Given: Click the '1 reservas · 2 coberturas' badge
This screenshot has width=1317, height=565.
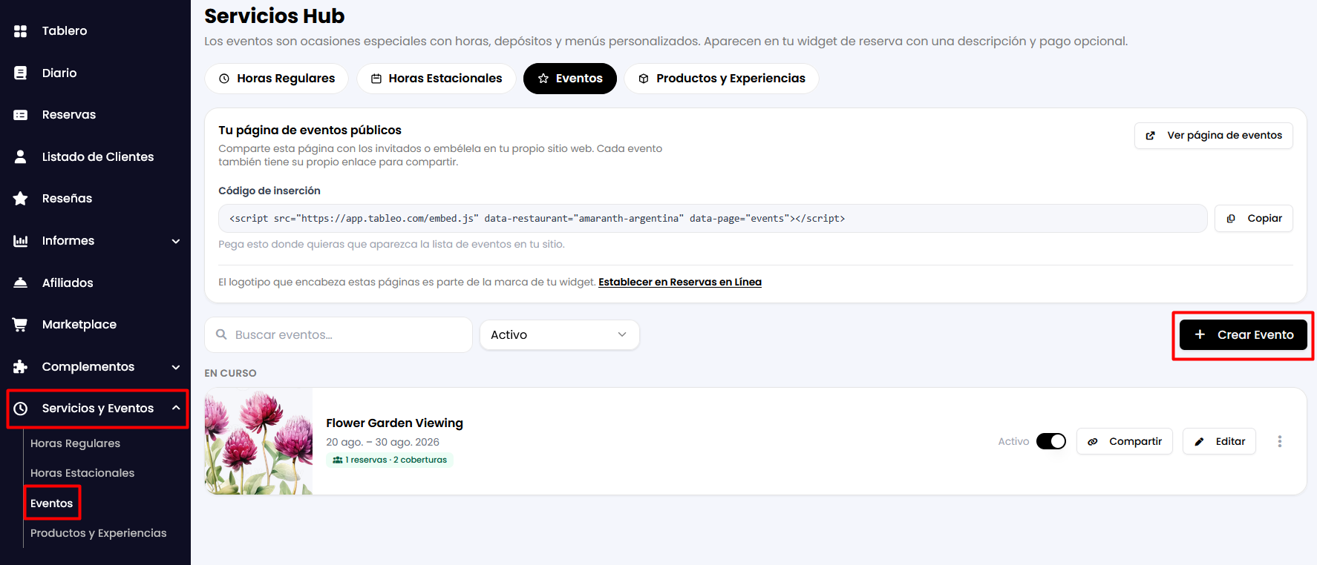Looking at the screenshot, I should pyautogui.click(x=390, y=460).
